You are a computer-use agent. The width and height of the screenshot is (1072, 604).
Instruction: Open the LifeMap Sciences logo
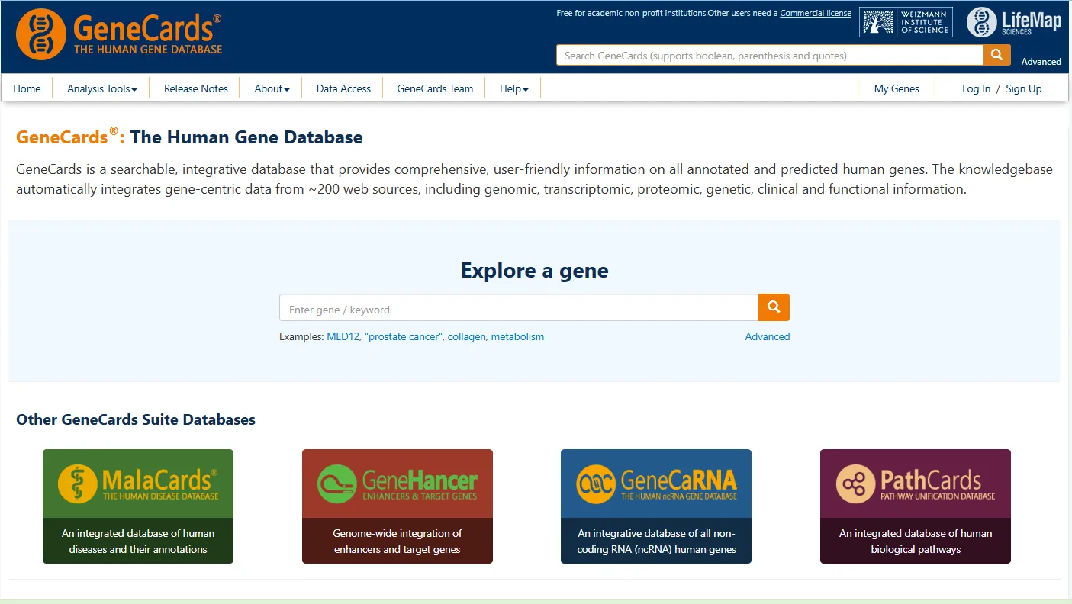coord(1014,22)
